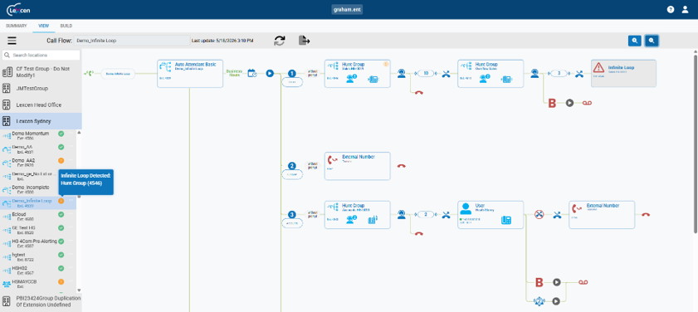The height and width of the screenshot is (312, 698).
Task: Click the red B busy icon under User node
Action: pos(539,282)
